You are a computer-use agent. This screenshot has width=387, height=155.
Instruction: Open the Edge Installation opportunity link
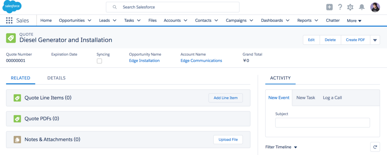144,61
